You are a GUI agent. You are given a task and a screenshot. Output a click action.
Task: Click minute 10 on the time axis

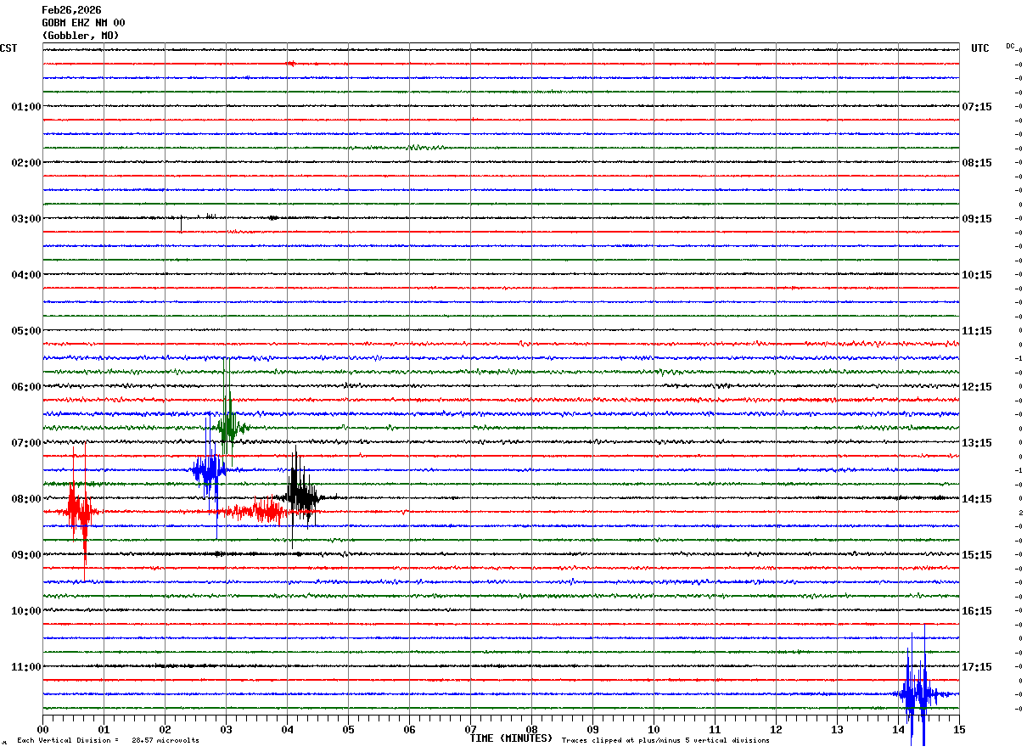654,730
